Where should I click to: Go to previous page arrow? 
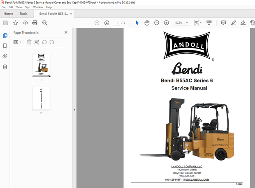coord(97,23)
